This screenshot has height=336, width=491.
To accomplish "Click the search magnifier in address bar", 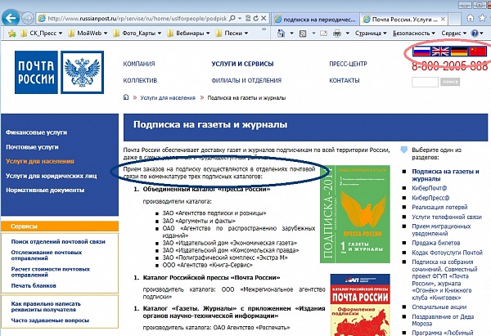I will point(232,19).
